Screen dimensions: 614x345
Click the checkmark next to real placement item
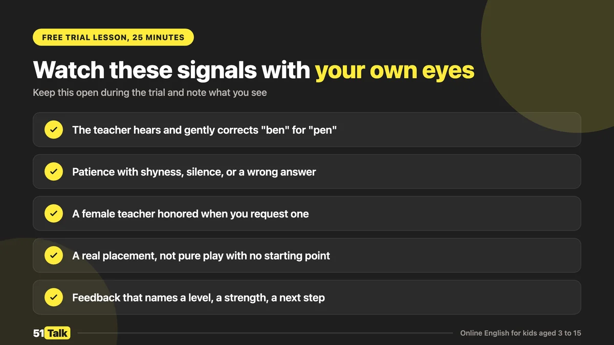54,256
